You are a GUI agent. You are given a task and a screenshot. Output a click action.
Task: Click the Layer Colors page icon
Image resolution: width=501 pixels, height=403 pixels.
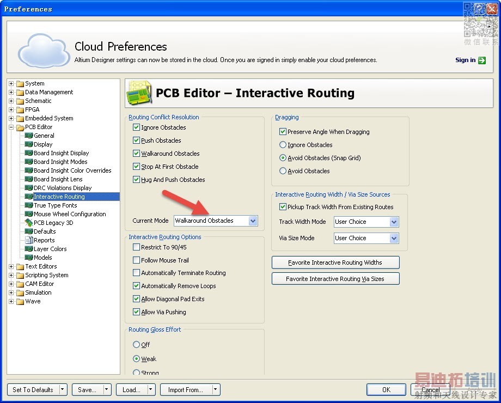[x=29, y=249]
